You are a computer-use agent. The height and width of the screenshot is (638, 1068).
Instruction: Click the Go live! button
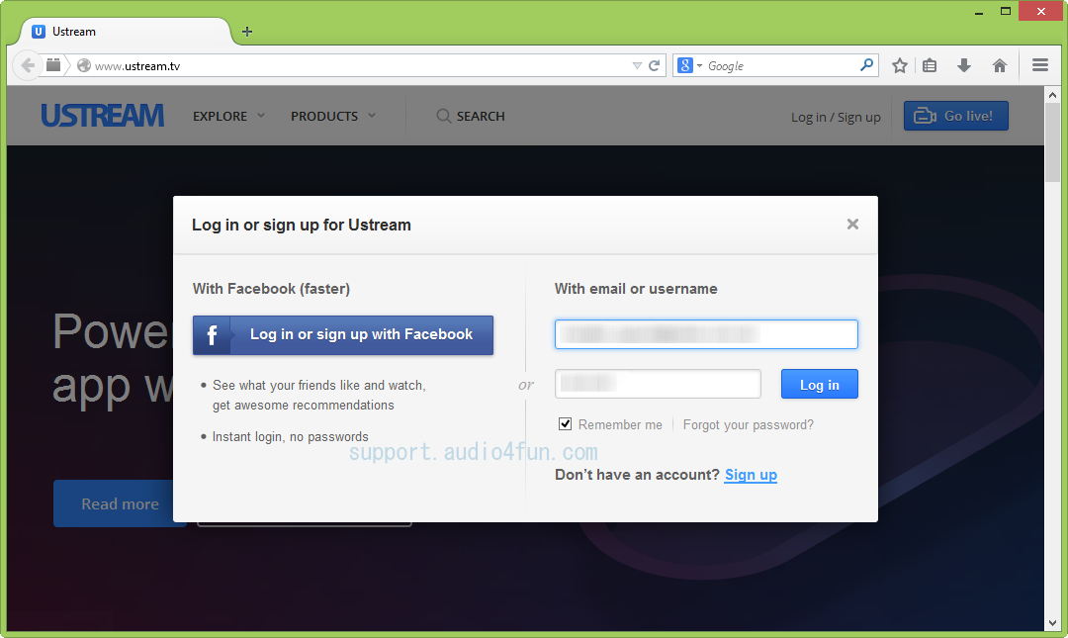[955, 115]
